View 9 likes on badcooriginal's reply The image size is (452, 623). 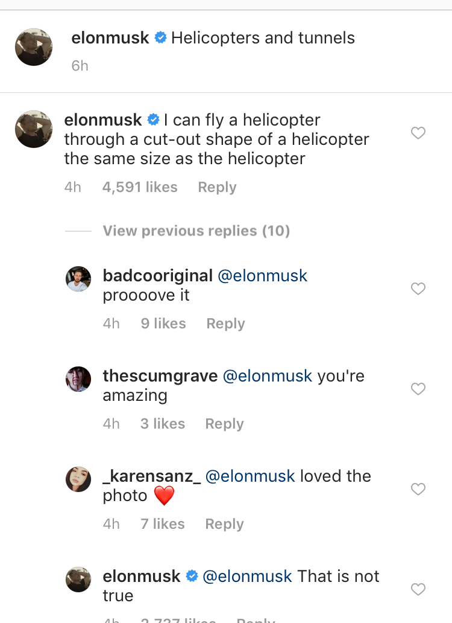(x=163, y=324)
